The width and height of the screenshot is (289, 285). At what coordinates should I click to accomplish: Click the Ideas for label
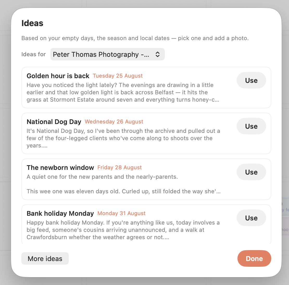tap(34, 54)
